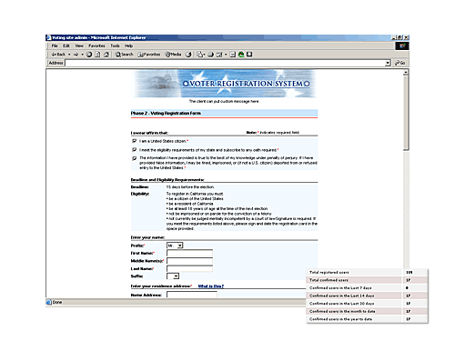Click the 'Total registered users' row
The width and height of the screenshot is (455, 341).
point(367,272)
